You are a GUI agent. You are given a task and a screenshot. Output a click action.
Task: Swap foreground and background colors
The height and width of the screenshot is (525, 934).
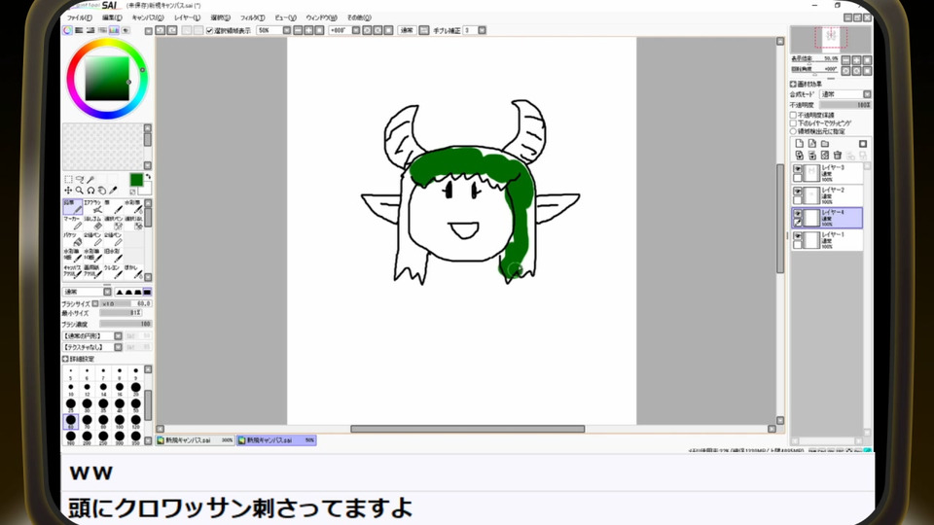[148, 177]
